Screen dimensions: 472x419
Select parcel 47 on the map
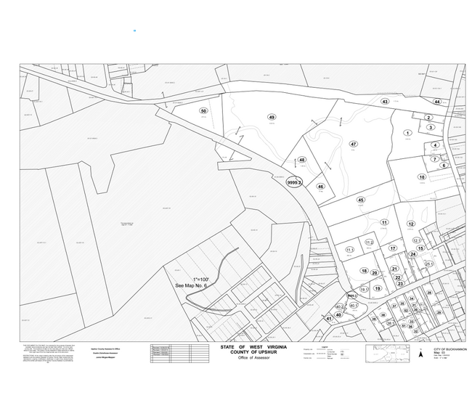point(353,145)
